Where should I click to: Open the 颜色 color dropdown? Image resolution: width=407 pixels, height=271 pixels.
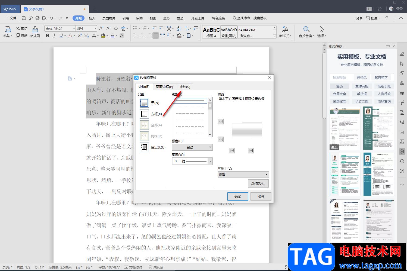192,147
